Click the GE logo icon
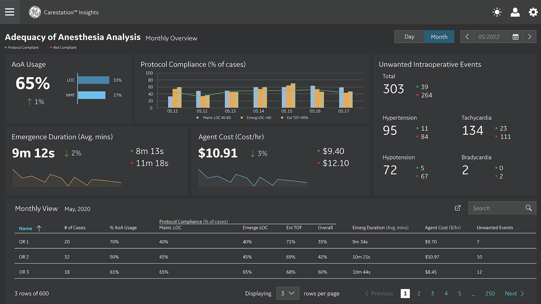Image resolution: width=541 pixels, height=304 pixels. click(35, 12)
